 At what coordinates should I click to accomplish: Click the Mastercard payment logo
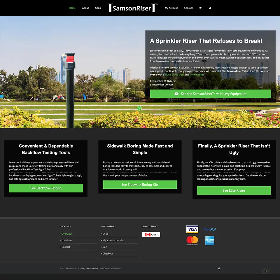tap(192, 241)
